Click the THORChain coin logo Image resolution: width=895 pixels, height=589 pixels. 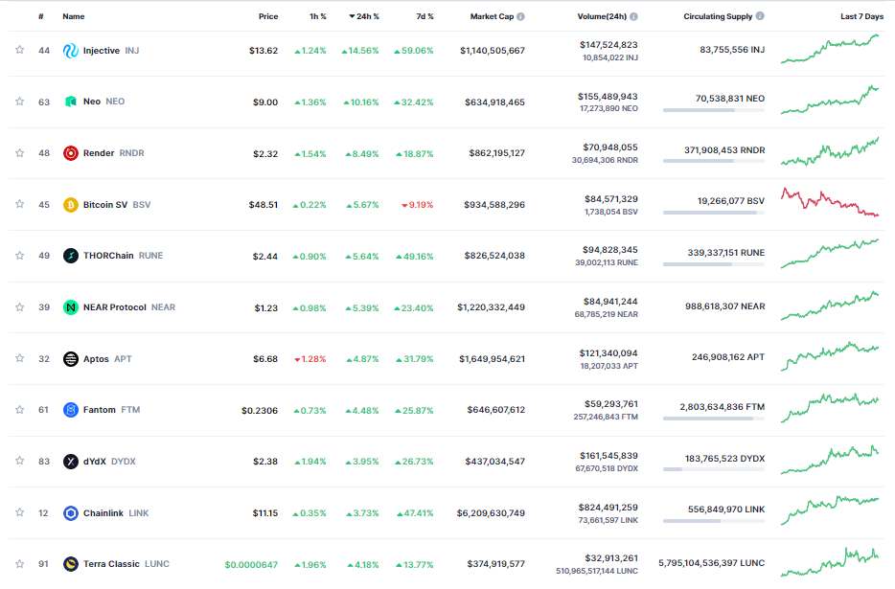point(70,256)
